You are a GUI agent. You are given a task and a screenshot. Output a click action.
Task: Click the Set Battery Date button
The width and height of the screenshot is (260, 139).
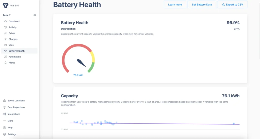(x=202, y=5)
